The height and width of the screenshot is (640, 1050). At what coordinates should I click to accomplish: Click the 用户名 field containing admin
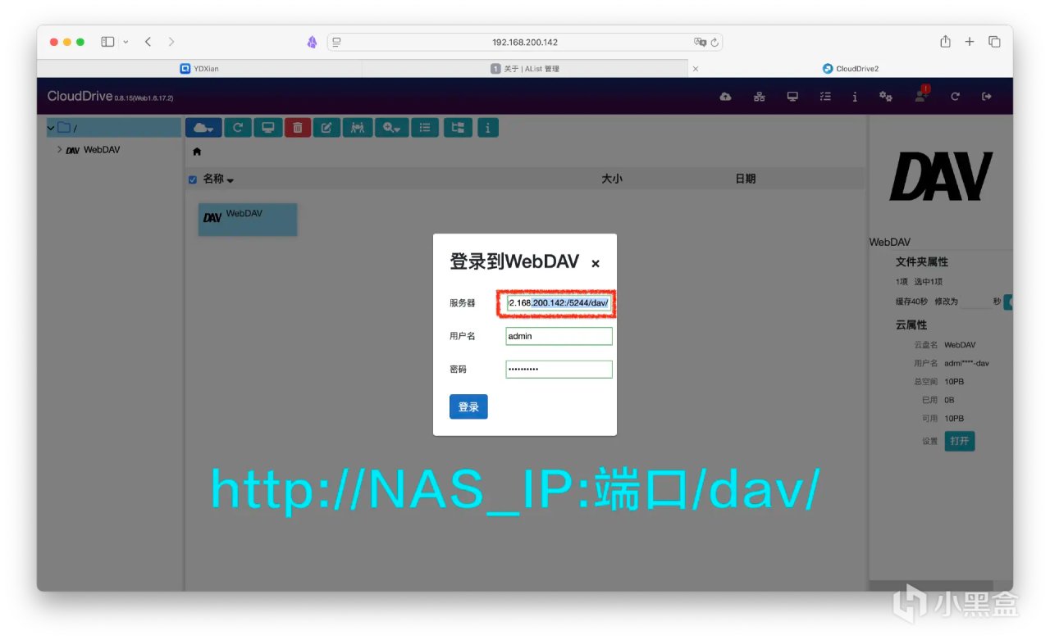point(559,336)
